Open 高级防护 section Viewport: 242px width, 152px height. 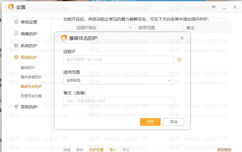tap(29, 107)
